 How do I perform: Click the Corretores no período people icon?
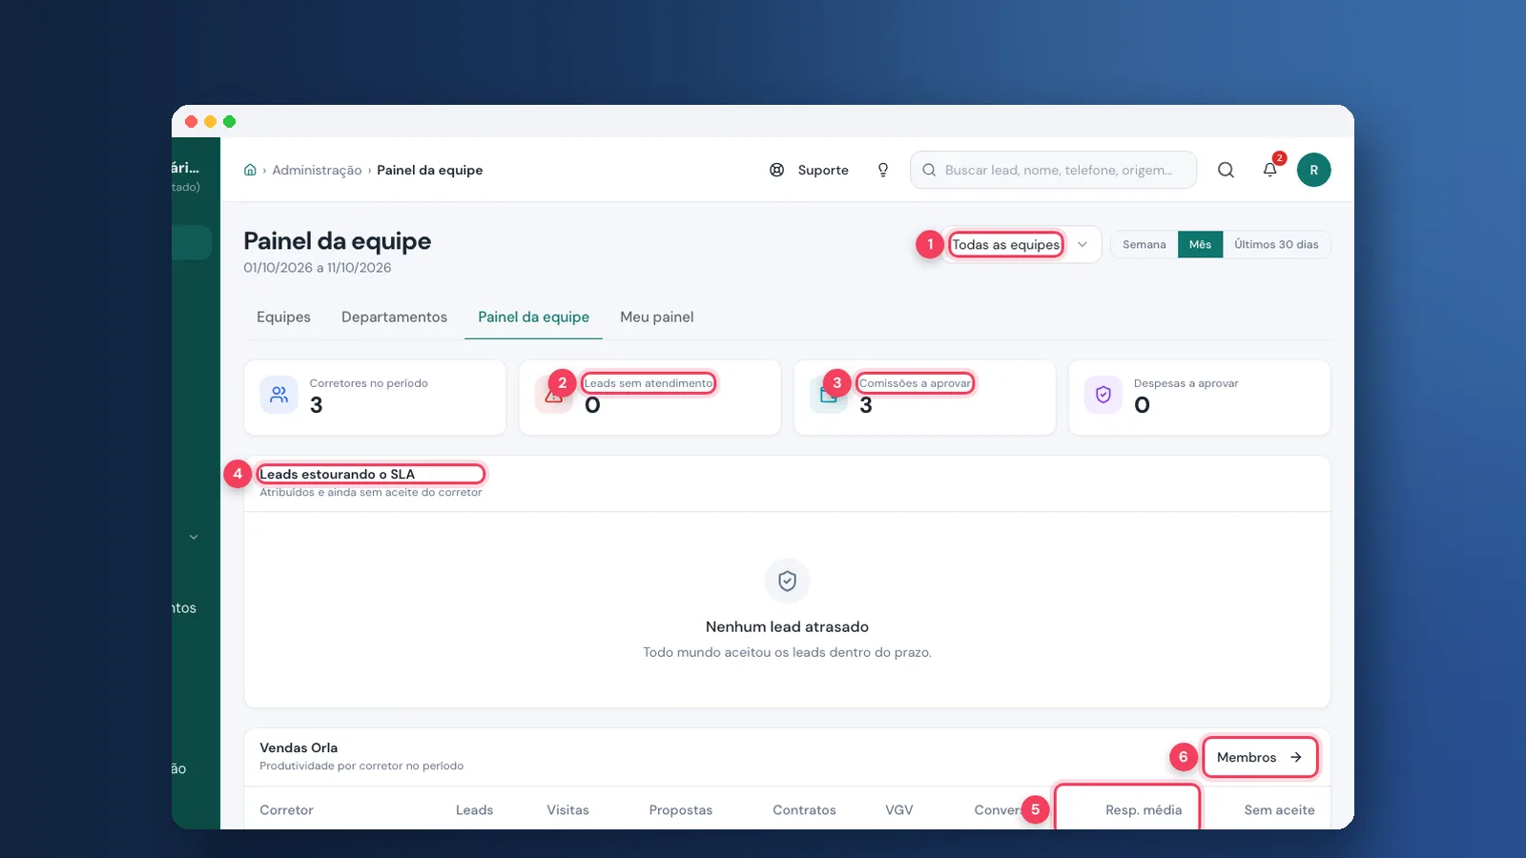[x=278, y=395]
